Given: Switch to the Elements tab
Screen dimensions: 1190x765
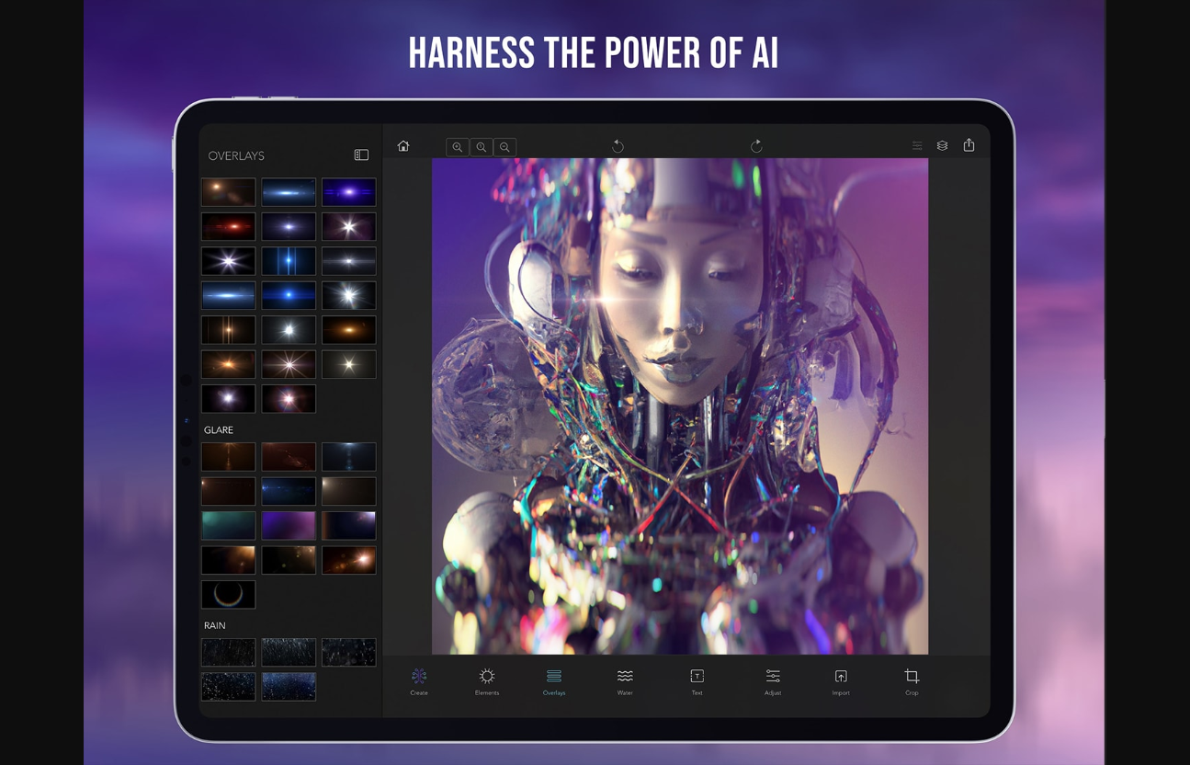Looking at the screenshot, I should 487,681.
